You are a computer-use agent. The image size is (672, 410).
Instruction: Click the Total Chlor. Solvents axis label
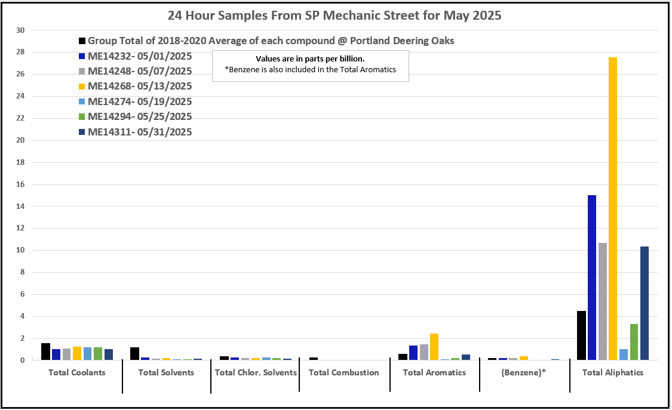point(256,373)
